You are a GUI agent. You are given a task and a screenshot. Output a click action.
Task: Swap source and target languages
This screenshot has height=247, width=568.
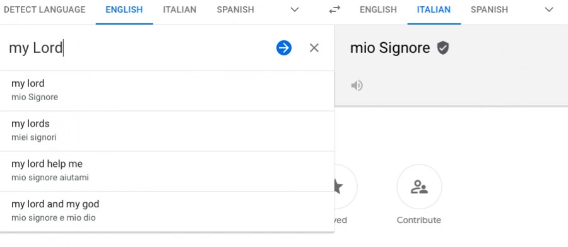pos(334,9)
